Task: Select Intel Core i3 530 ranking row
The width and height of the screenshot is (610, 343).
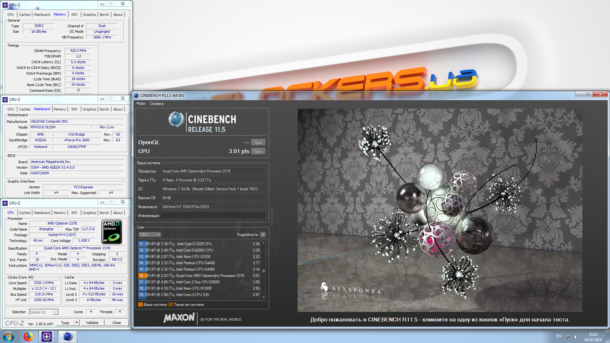Action: [x=200, y=295]
